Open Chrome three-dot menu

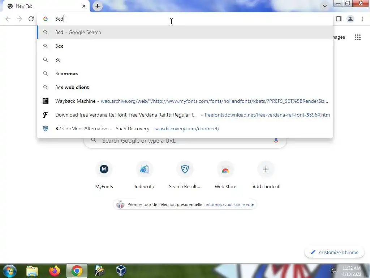(362, 19)
